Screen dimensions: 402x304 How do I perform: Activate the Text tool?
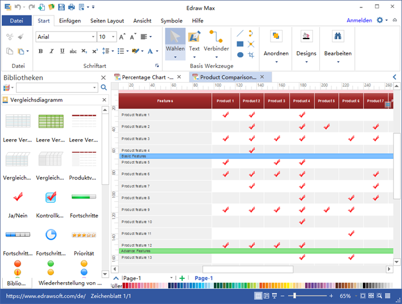(x=194, y=41)
